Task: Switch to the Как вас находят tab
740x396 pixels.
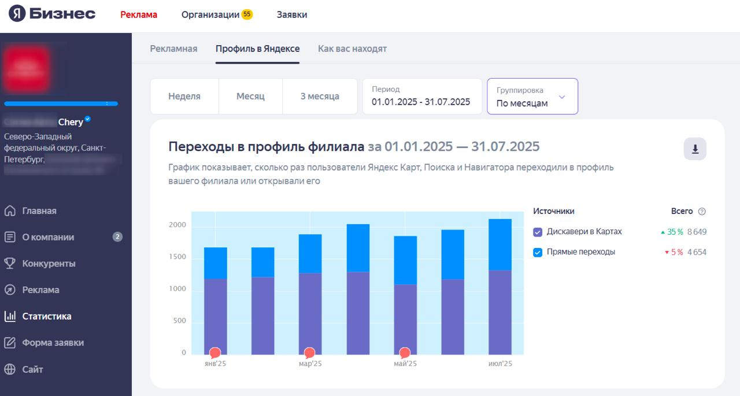Action: click(352, 49)
